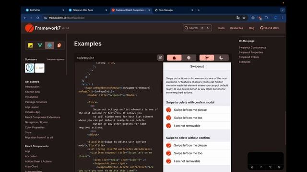
Task: Open Navigation / Router page
Action: (x=36, y=122)
